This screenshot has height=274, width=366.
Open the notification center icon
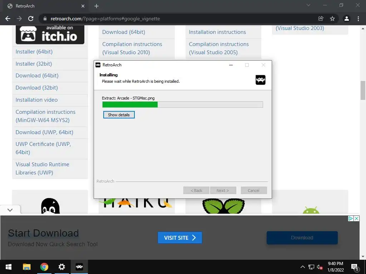click(355, 267)
